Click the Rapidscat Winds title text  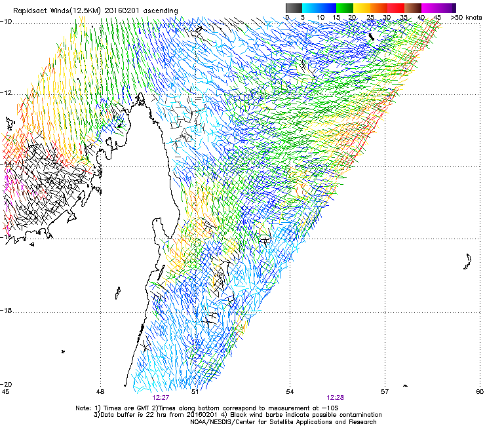96,11
